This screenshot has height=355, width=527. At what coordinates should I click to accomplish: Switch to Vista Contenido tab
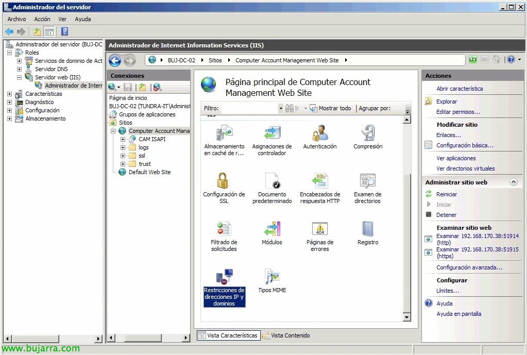point(286,335)
